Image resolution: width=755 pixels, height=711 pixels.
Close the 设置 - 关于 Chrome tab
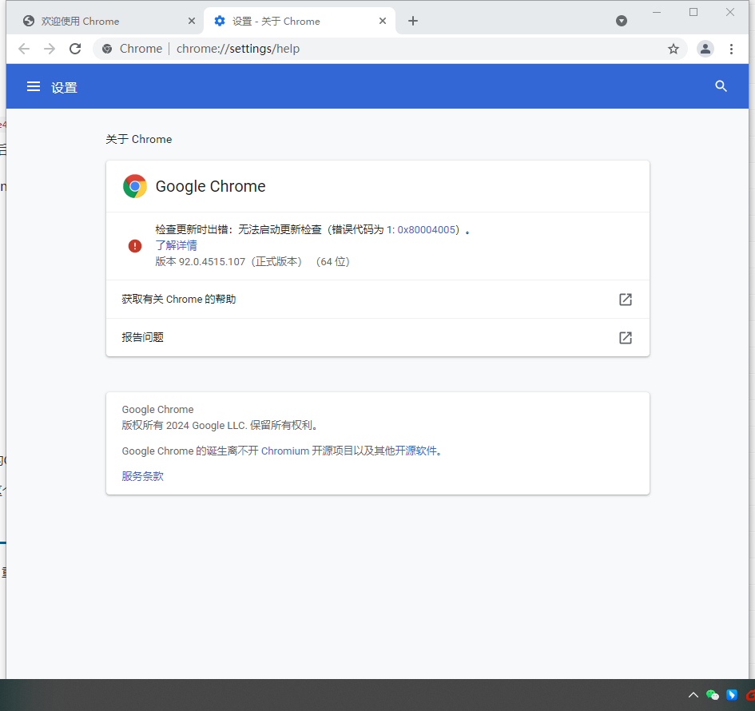point(383,21)
